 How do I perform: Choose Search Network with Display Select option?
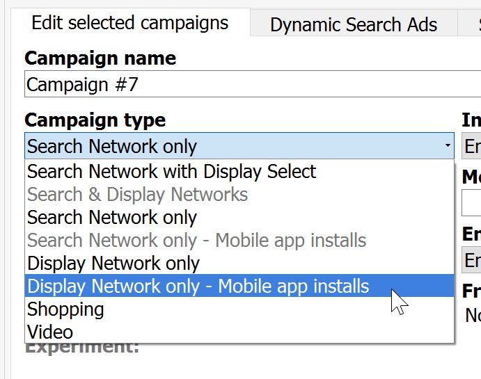(171, 172)
